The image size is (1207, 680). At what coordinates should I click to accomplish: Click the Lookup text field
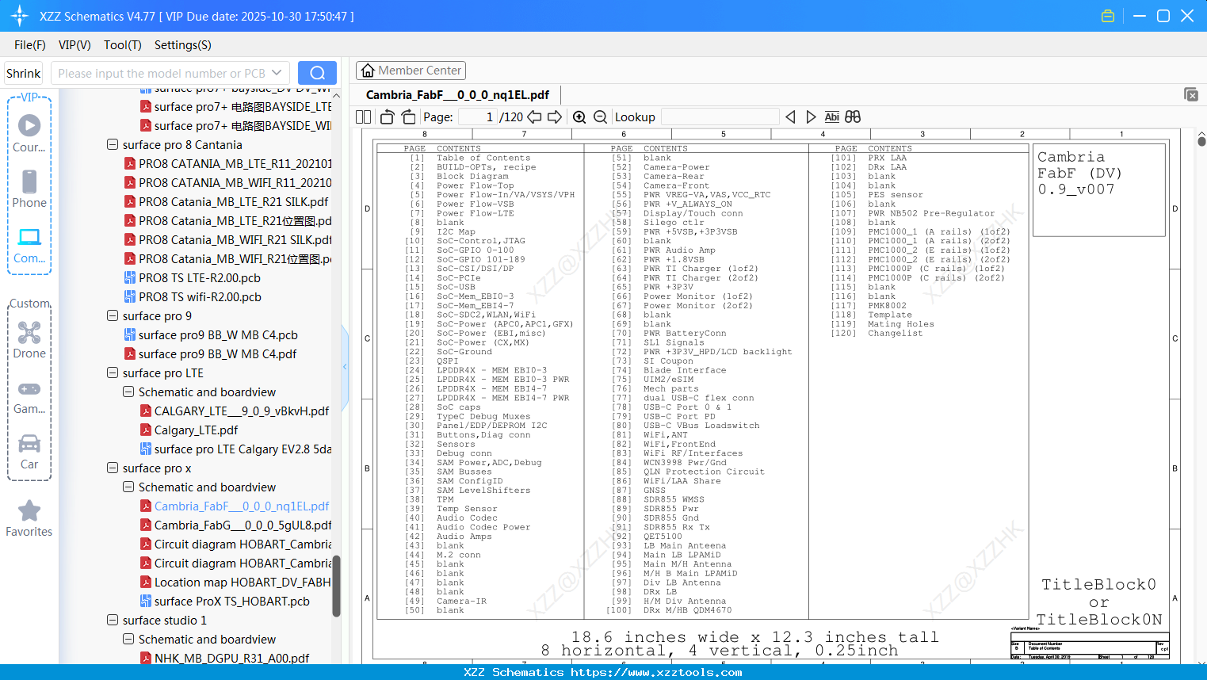coord(720,117)
